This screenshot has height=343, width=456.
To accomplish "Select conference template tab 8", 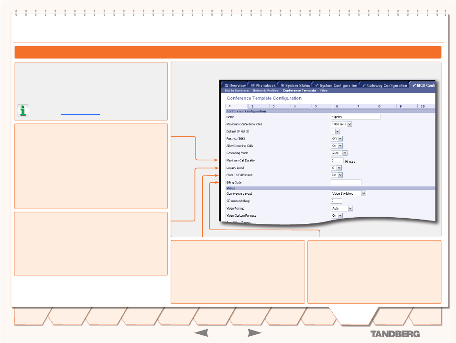I will click(386, 106).
